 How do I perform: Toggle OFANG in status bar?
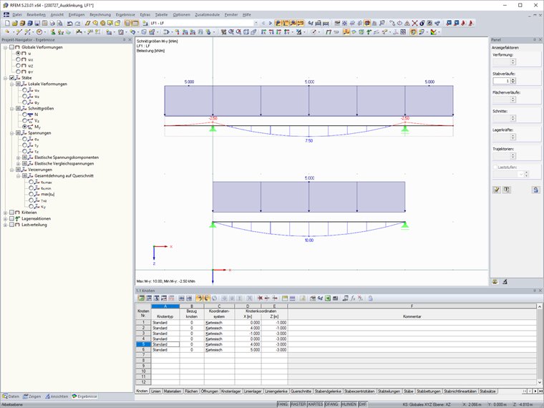tap(331, 404)
